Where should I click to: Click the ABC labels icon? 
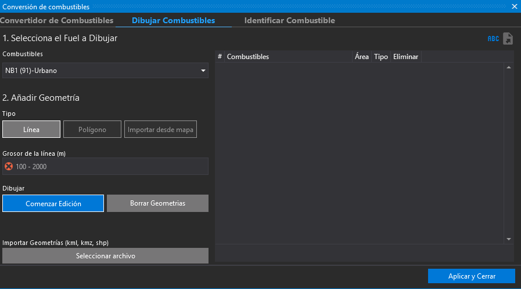point(493,39)
